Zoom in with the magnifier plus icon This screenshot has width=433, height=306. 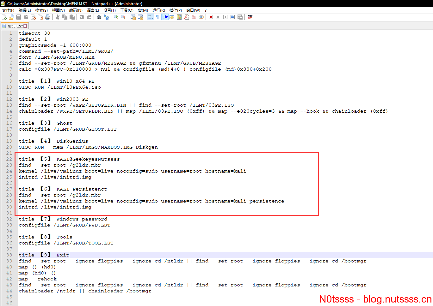click(x=116, y=17)
